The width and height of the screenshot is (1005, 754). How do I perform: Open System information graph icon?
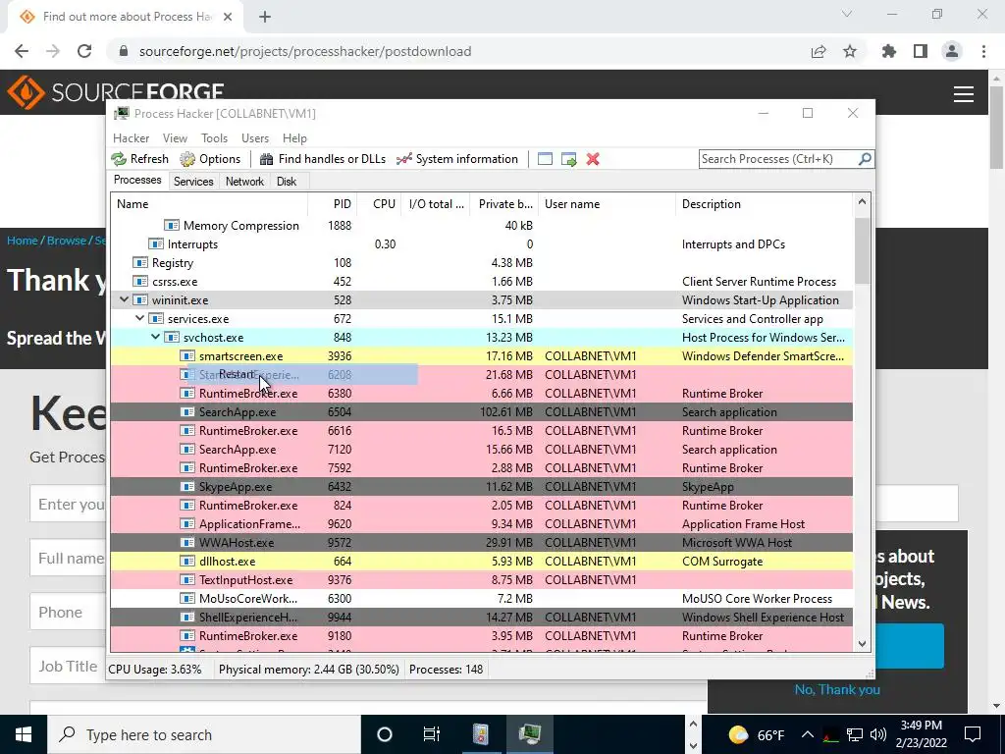403,159
